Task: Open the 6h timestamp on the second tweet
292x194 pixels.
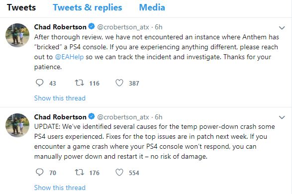Action: [x=159, y=117]
